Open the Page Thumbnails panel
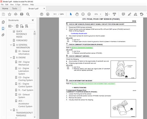The width and height of the screenshot is (147, 119). [x=3, y=22]
